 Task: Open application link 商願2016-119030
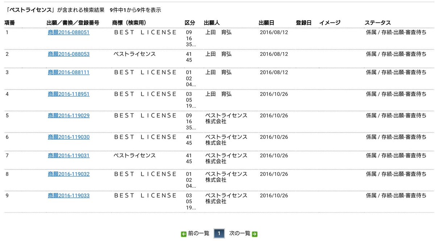coord(69,137)
